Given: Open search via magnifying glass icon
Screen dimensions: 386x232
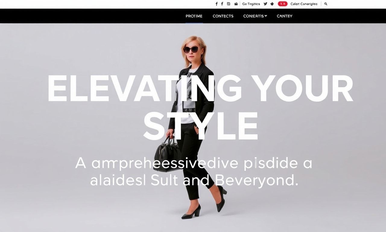Looking at the screenshot, I should tap(326, 4).
